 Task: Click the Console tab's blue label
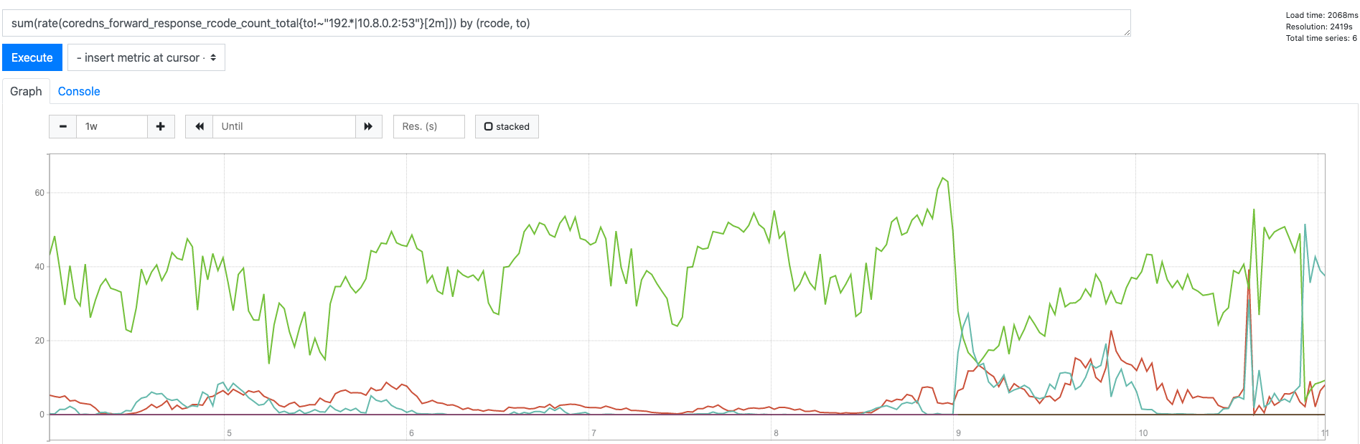tap(78, 91)
